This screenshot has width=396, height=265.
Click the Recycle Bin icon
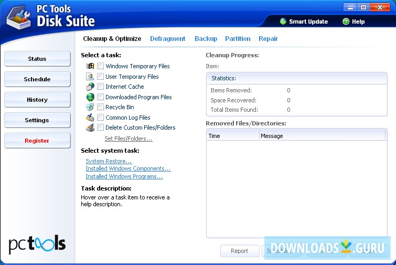tap(90, 107)
